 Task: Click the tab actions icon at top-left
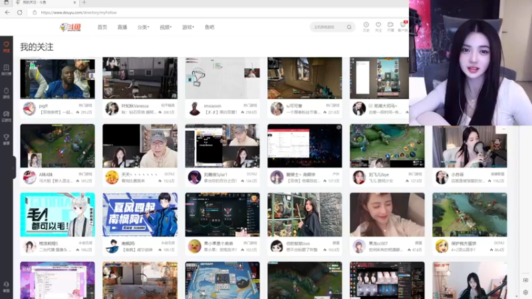tap(6, 3)
